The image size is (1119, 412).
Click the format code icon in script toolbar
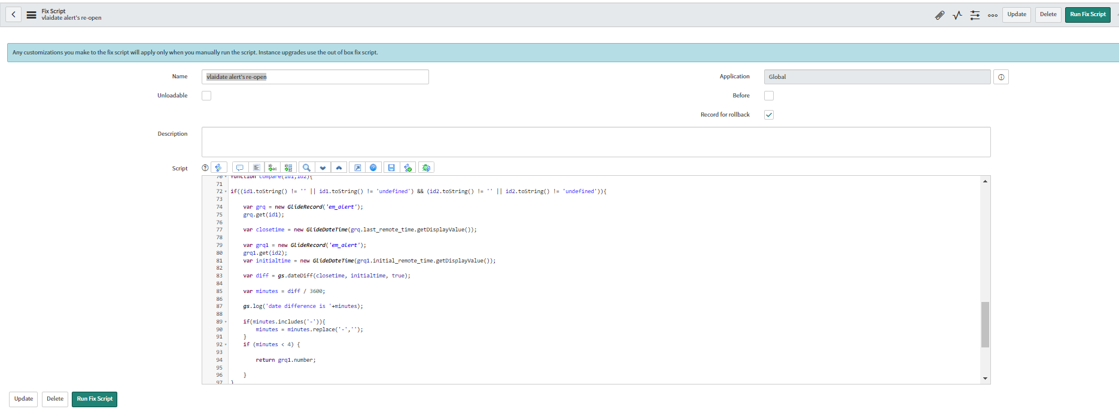(x=256, y=168)
